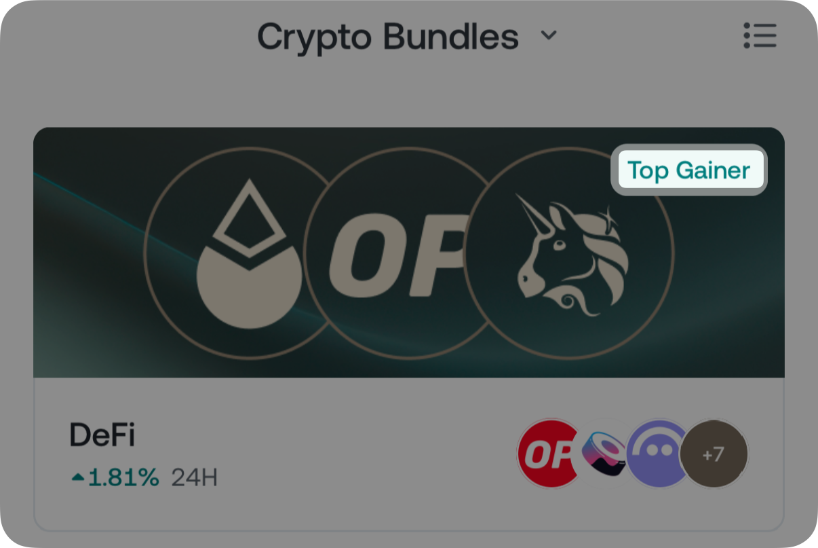Screen dimensions: 818x548
Task: Open the DeFi bundle name
Action: coord(102,435)
